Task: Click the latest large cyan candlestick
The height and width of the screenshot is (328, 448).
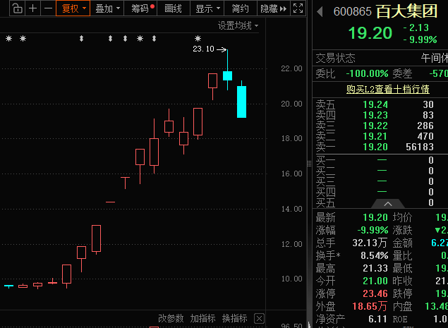Action: [x=242, y=102]
